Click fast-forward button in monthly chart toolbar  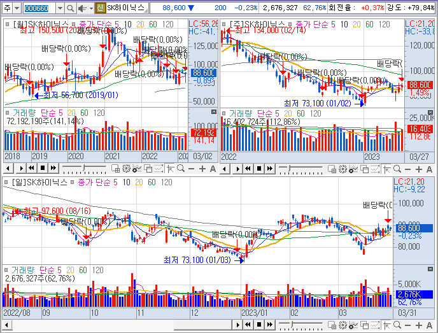point(53,168)
